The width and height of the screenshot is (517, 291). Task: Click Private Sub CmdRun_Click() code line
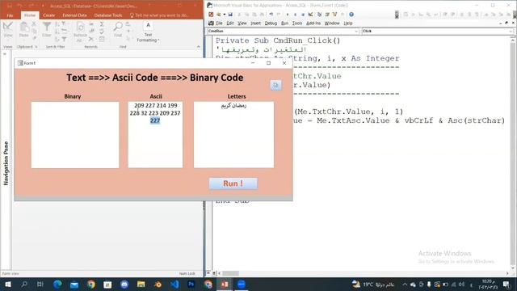(x=278, y=40)
